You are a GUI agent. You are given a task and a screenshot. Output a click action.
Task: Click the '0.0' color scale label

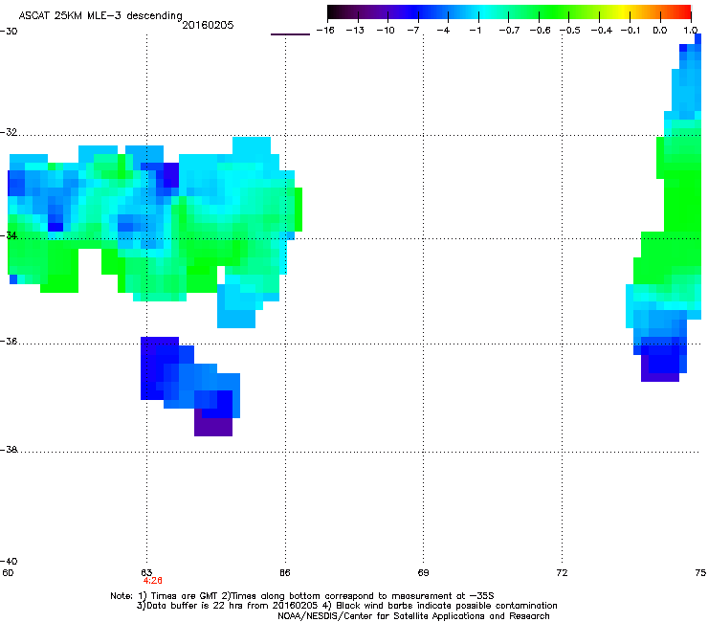pos(660,31)
